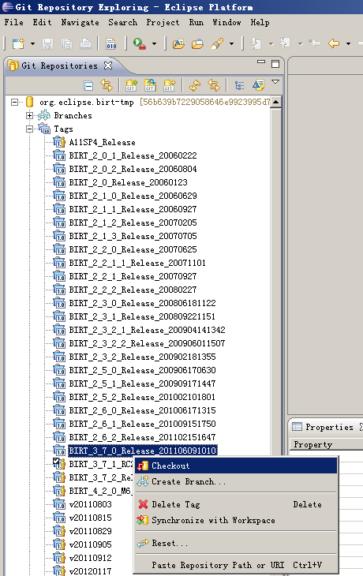Minimize the Git Repositories view
The image size is (363, 576).
261,62
